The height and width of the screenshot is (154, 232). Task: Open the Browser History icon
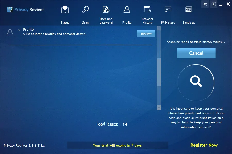(147, 9)
